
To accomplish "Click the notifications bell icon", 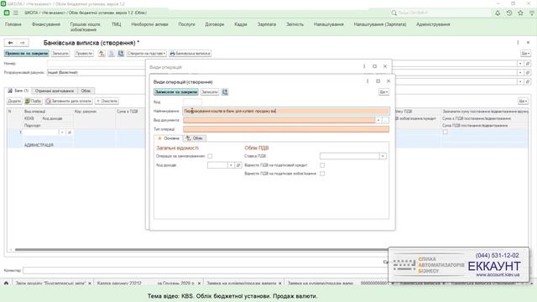I will click(498, 13).
